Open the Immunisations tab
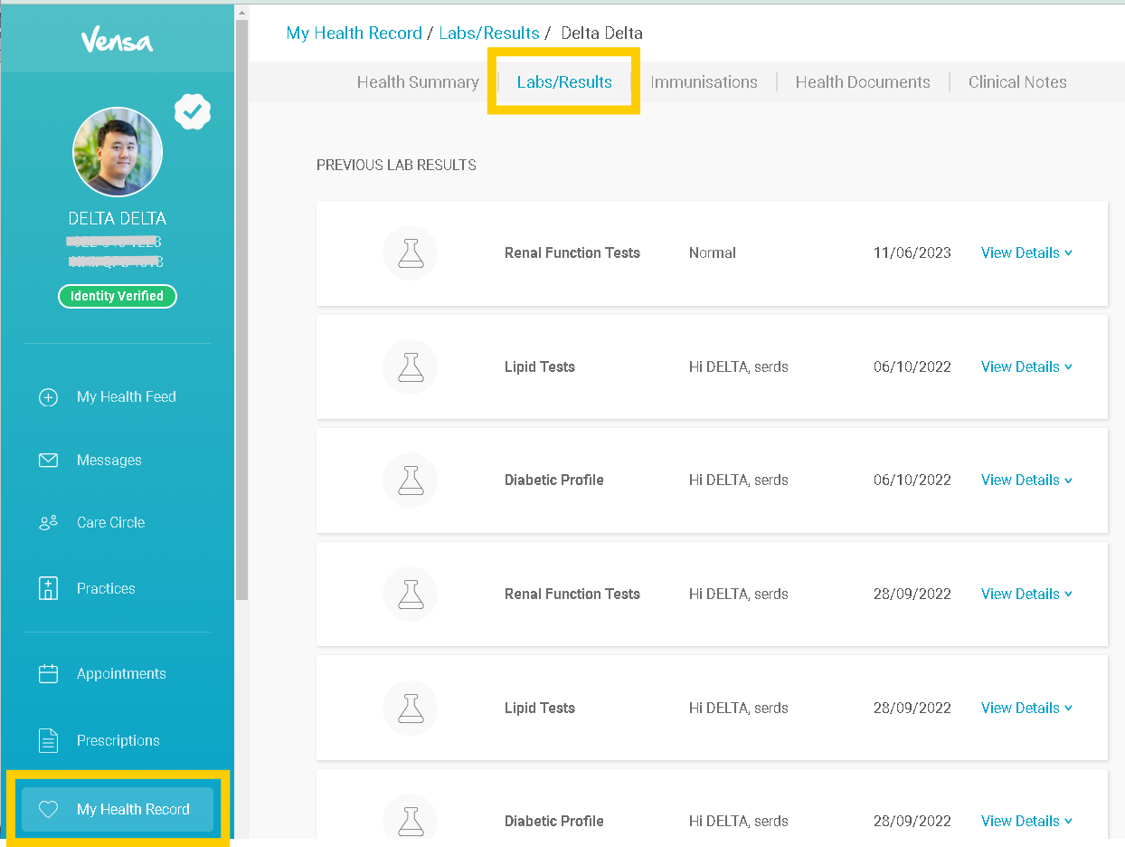 (x=704, y=82)
